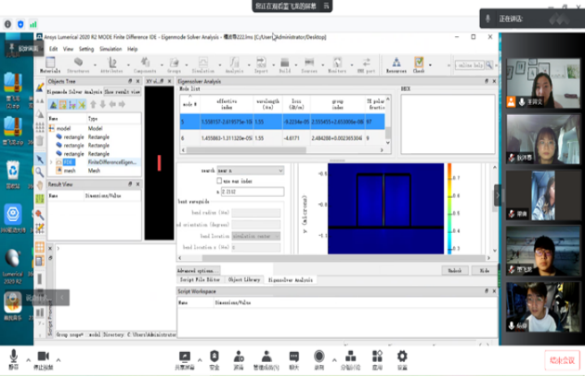585x376 pixels.
Task: Open meeting settings gear icon
Action: [402, 358]
